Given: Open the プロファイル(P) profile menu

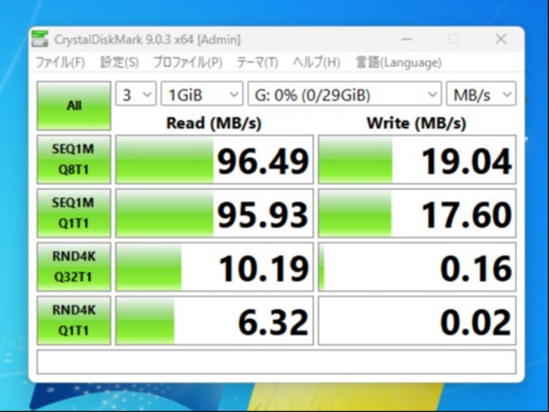Looking at the screenshot, I should pyautogui.click(x=188, y=63).
